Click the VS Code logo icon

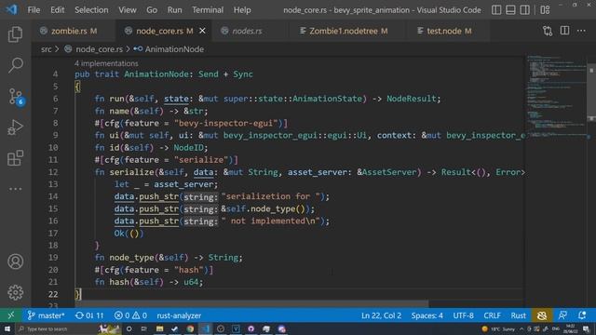tap(11, 9)
